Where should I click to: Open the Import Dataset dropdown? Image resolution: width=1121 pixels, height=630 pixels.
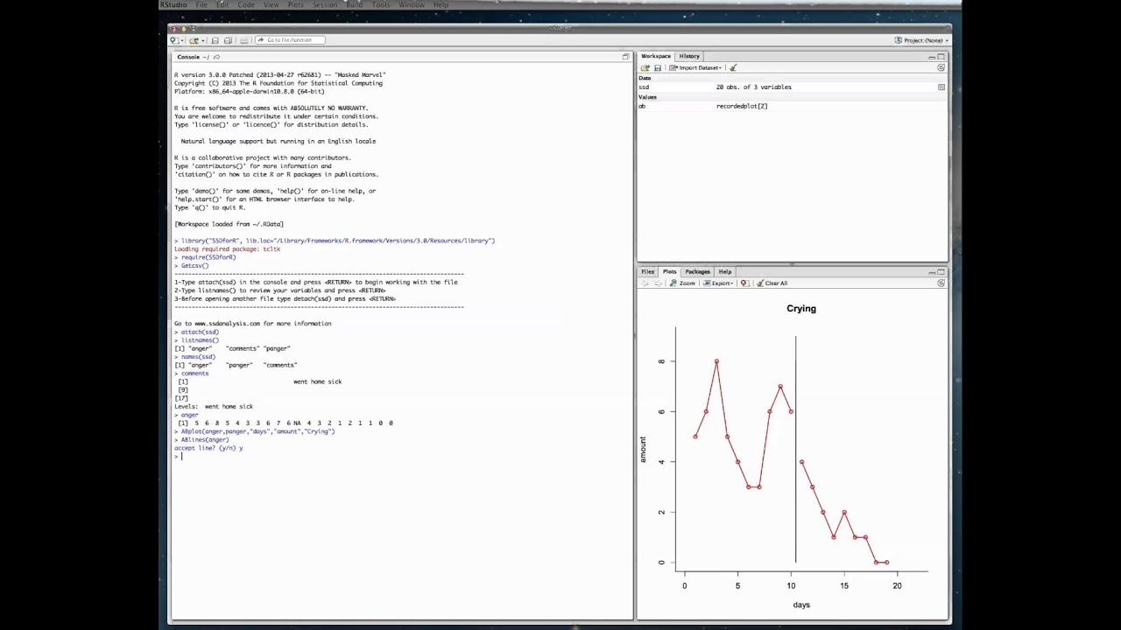point(695,68)
